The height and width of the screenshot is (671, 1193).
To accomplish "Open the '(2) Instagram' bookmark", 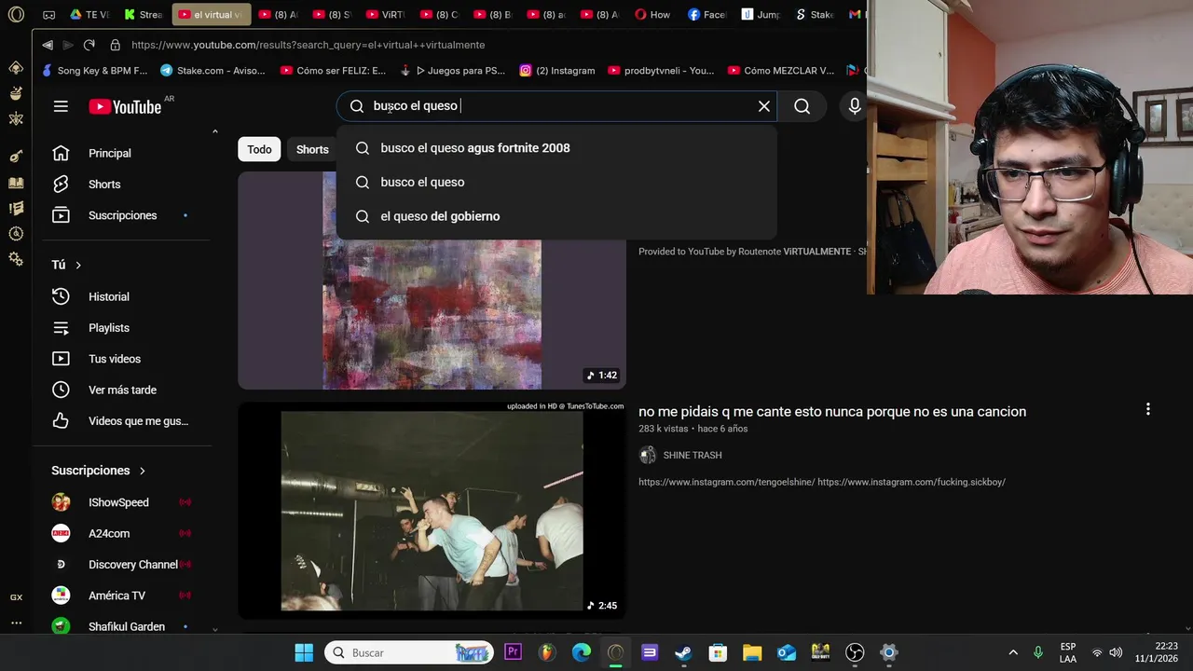I will (x=556, y=70).
